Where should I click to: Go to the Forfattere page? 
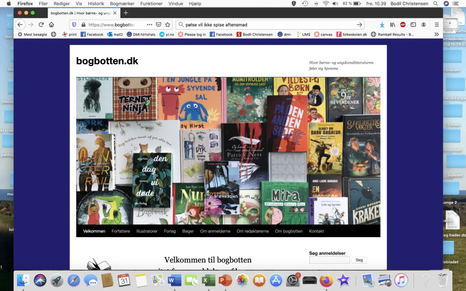[x=121, y=231]
